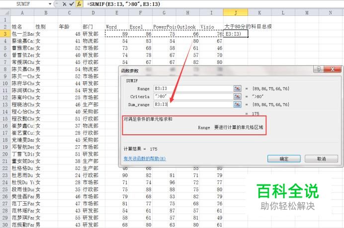Image resolution: width=344 pixels, height=228 pixels.
Task: Click the 男 gender cell in row 26
Action: [46, 196]
